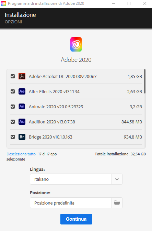
Task: Toggle the Audition 2020 checkbox
Action: coord(13,122)
